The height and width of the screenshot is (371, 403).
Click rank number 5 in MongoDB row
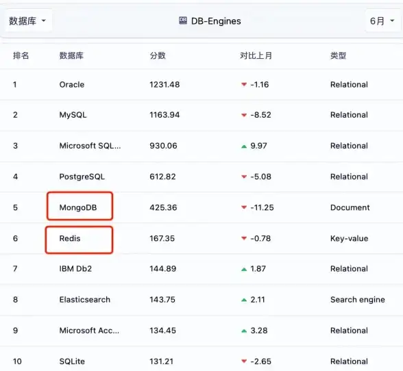tap(15, 207)
